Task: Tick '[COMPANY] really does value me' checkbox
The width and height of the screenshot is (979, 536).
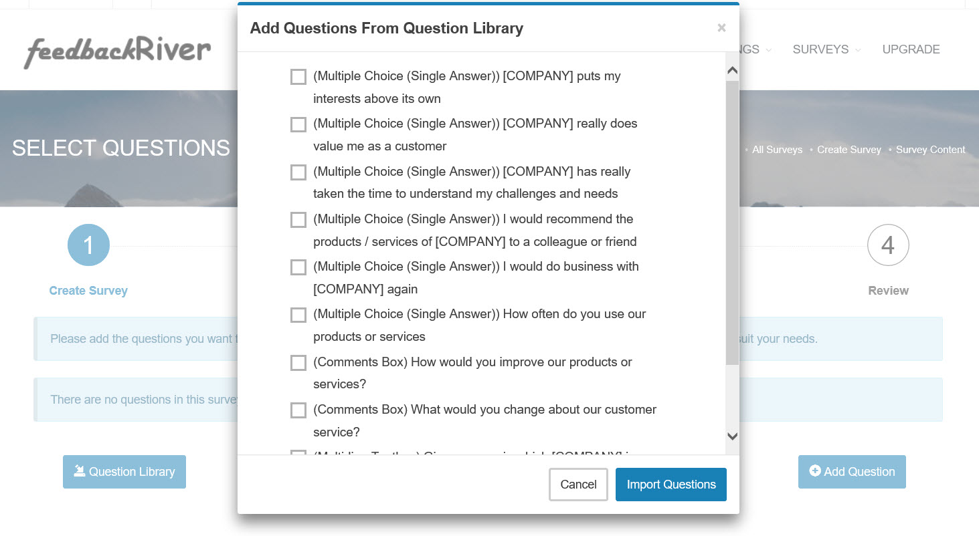Action: click(x=298, y=124)
